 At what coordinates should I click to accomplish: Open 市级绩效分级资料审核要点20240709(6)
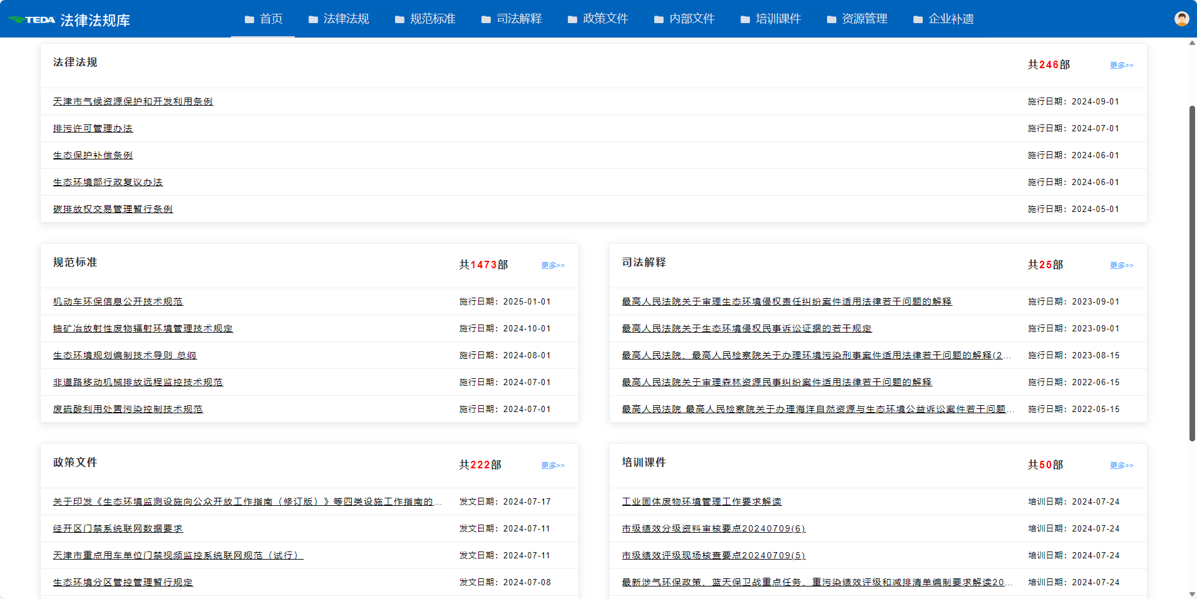(x=713, y=528)
